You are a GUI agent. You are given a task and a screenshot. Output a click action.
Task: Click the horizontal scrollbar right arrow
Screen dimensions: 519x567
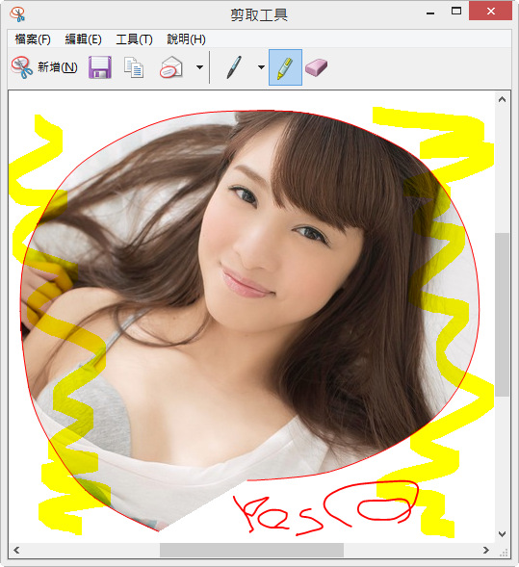[486, 551]
